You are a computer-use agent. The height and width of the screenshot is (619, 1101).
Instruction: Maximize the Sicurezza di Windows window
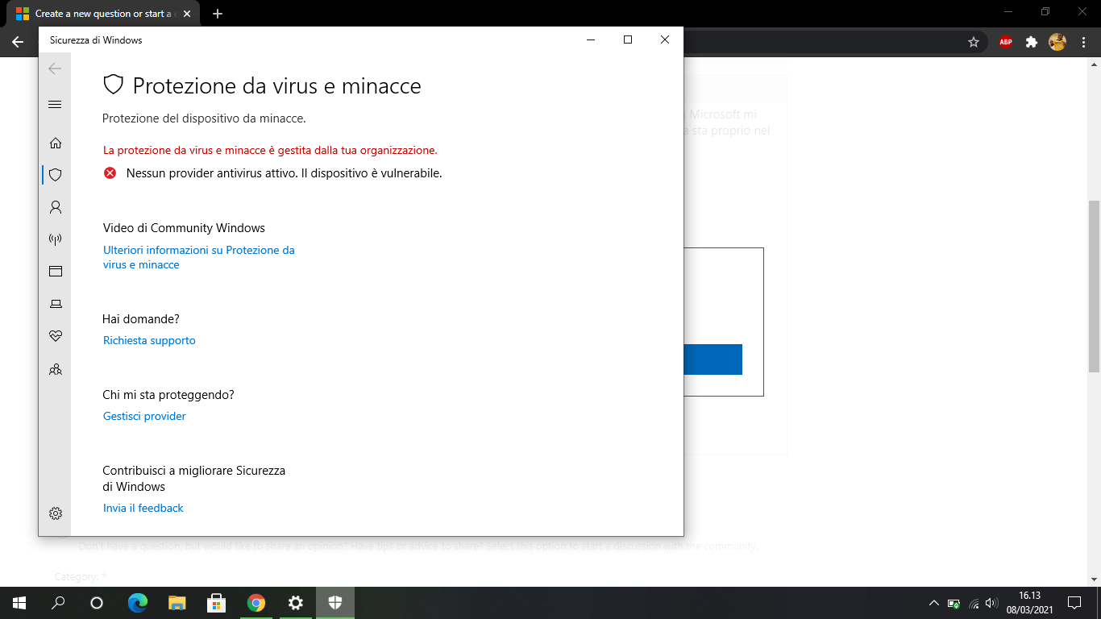(628, 39)
